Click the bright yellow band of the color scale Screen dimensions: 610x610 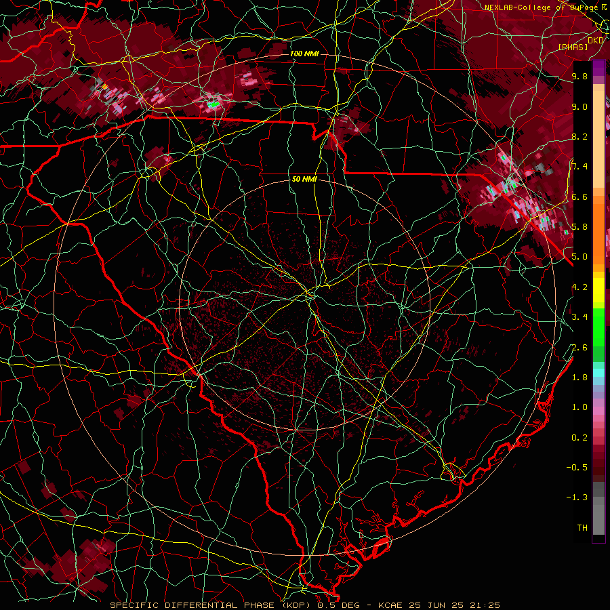click(x=598, y=290)
